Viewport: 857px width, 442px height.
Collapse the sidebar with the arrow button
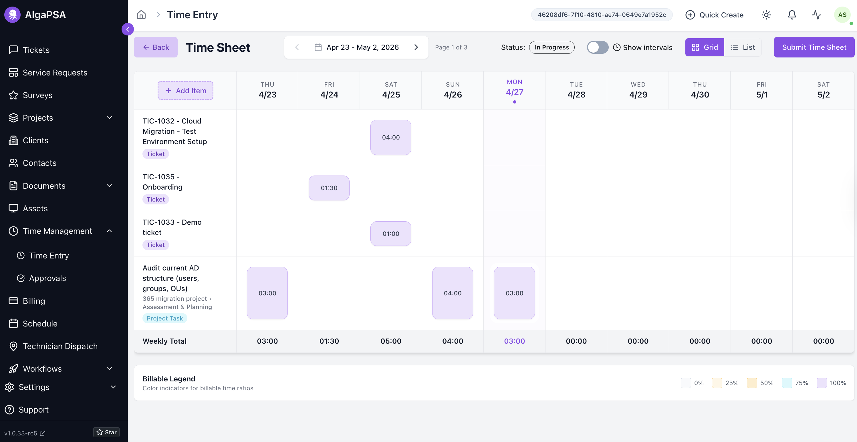coord(127,29)
